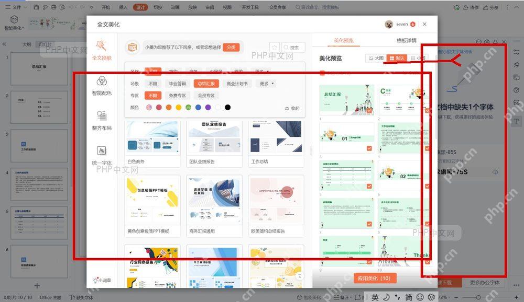The image size is (524, 302).
Task: Click the 英 input language icon
Action: (x=375, y=297)
